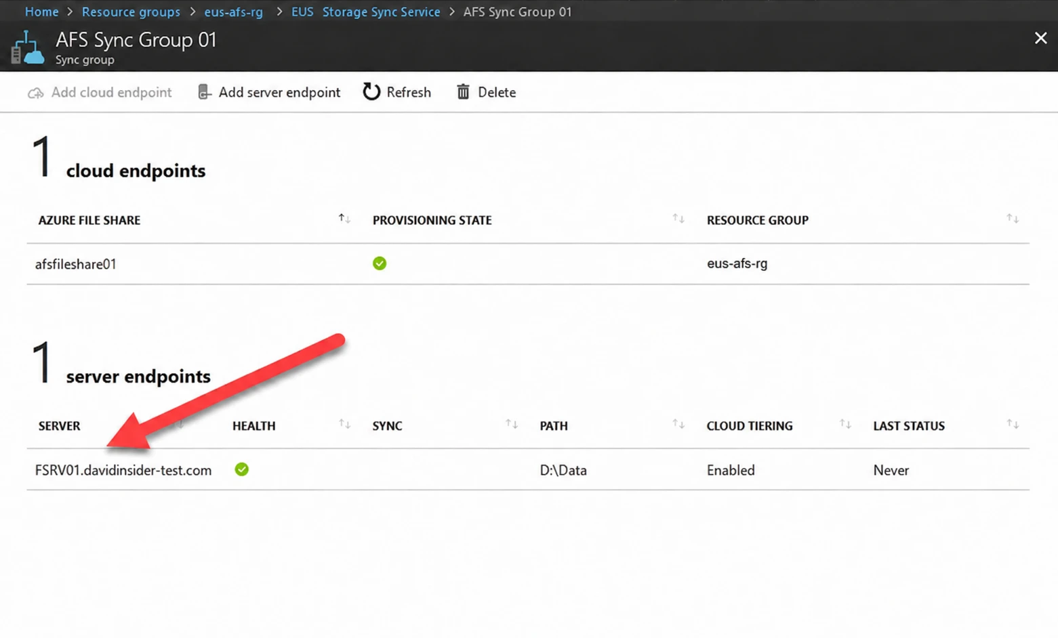
Task: Close the AFS Sync Group 01 blade
Action: 1040,38
